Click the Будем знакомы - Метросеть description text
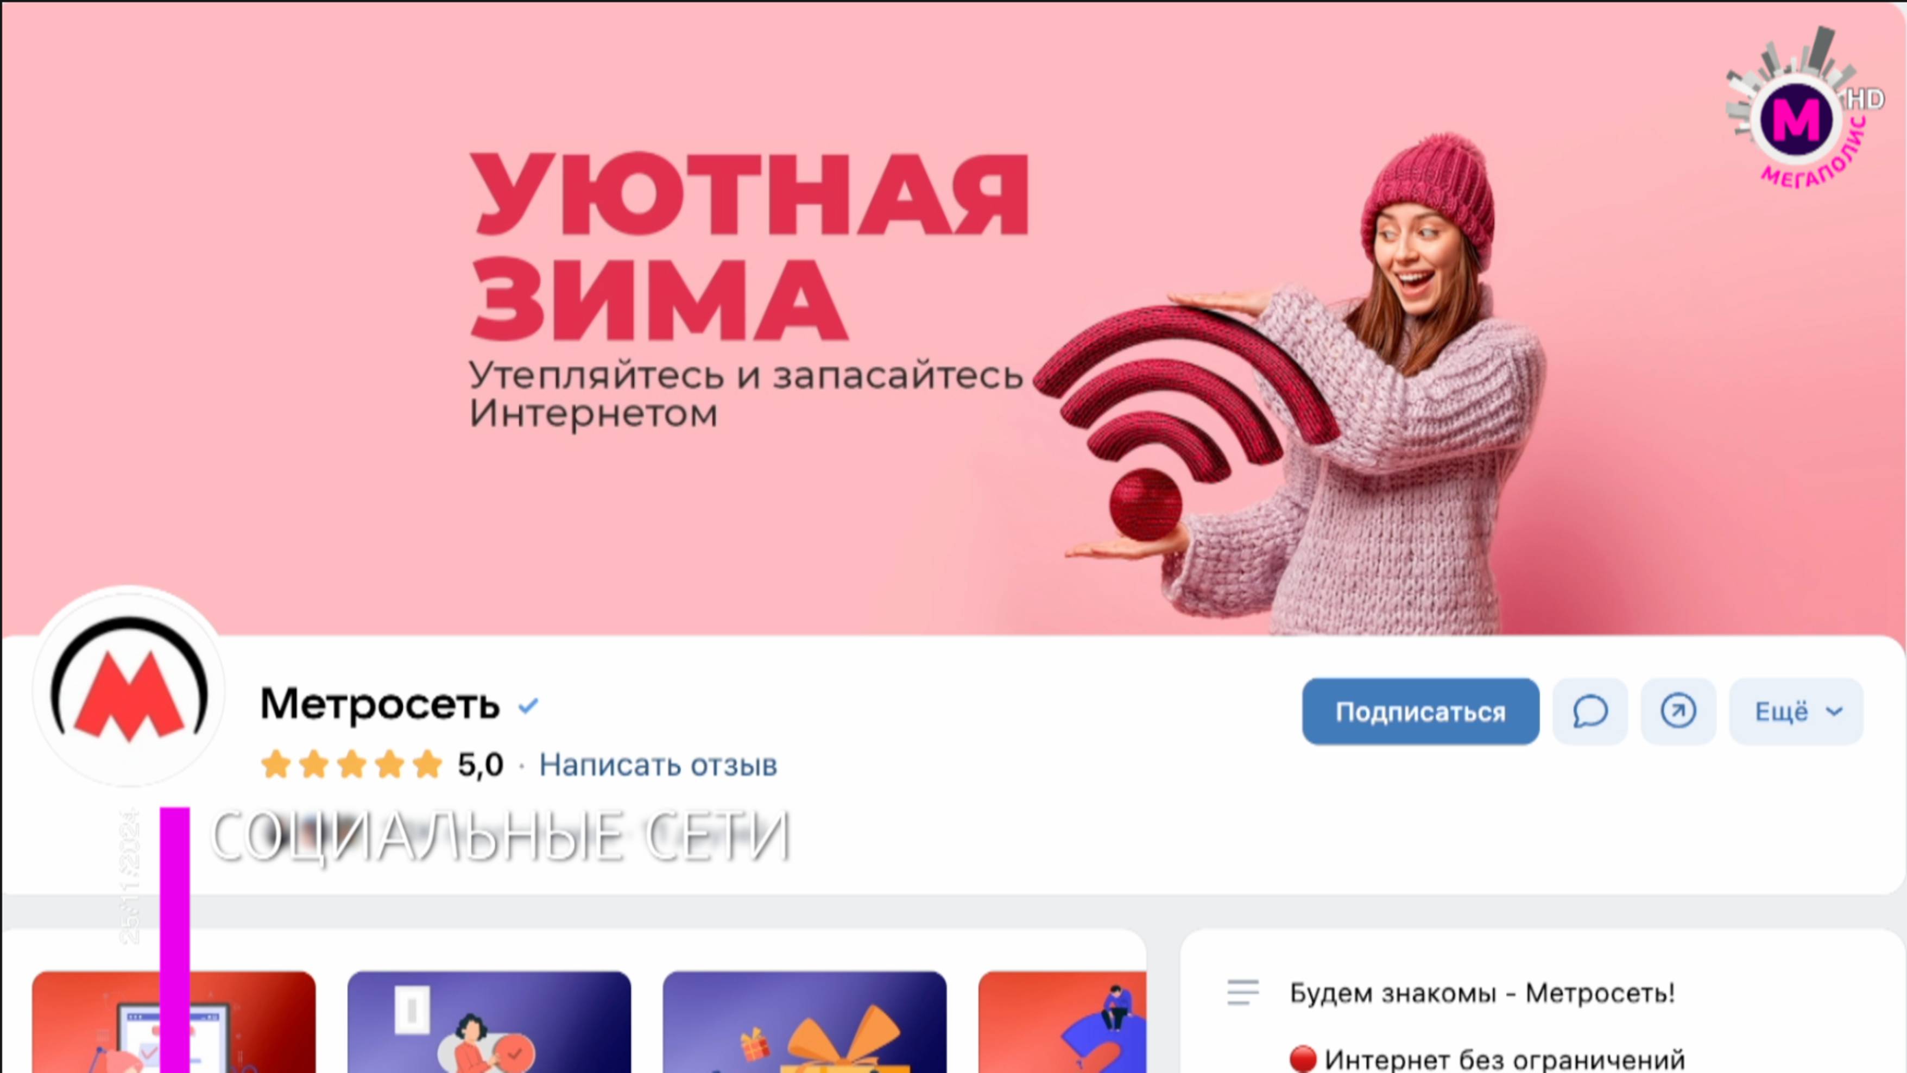 click(x=1482, y=992)
